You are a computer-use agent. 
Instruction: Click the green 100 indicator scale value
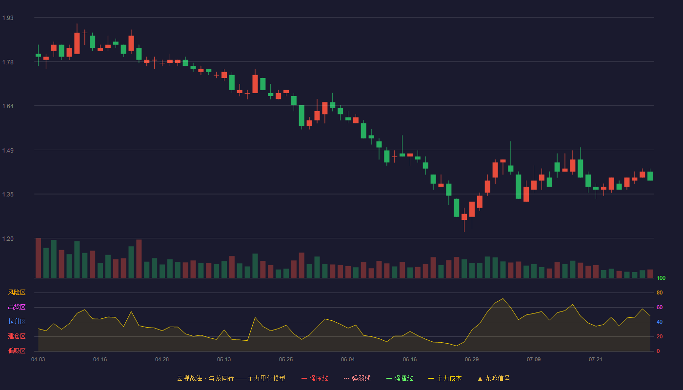coord(661,278)
